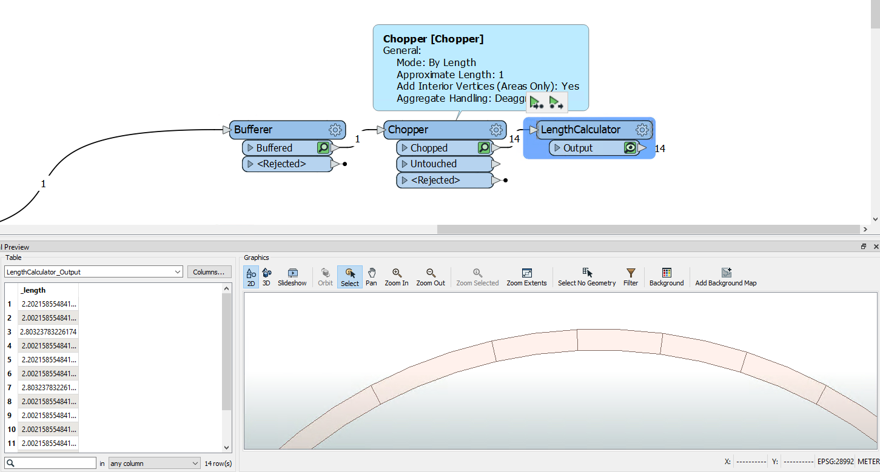The width and height of the screenshot is (880, 472).
Task: Expand LengthCalculator Output port attributes
Action: point(557,148)
